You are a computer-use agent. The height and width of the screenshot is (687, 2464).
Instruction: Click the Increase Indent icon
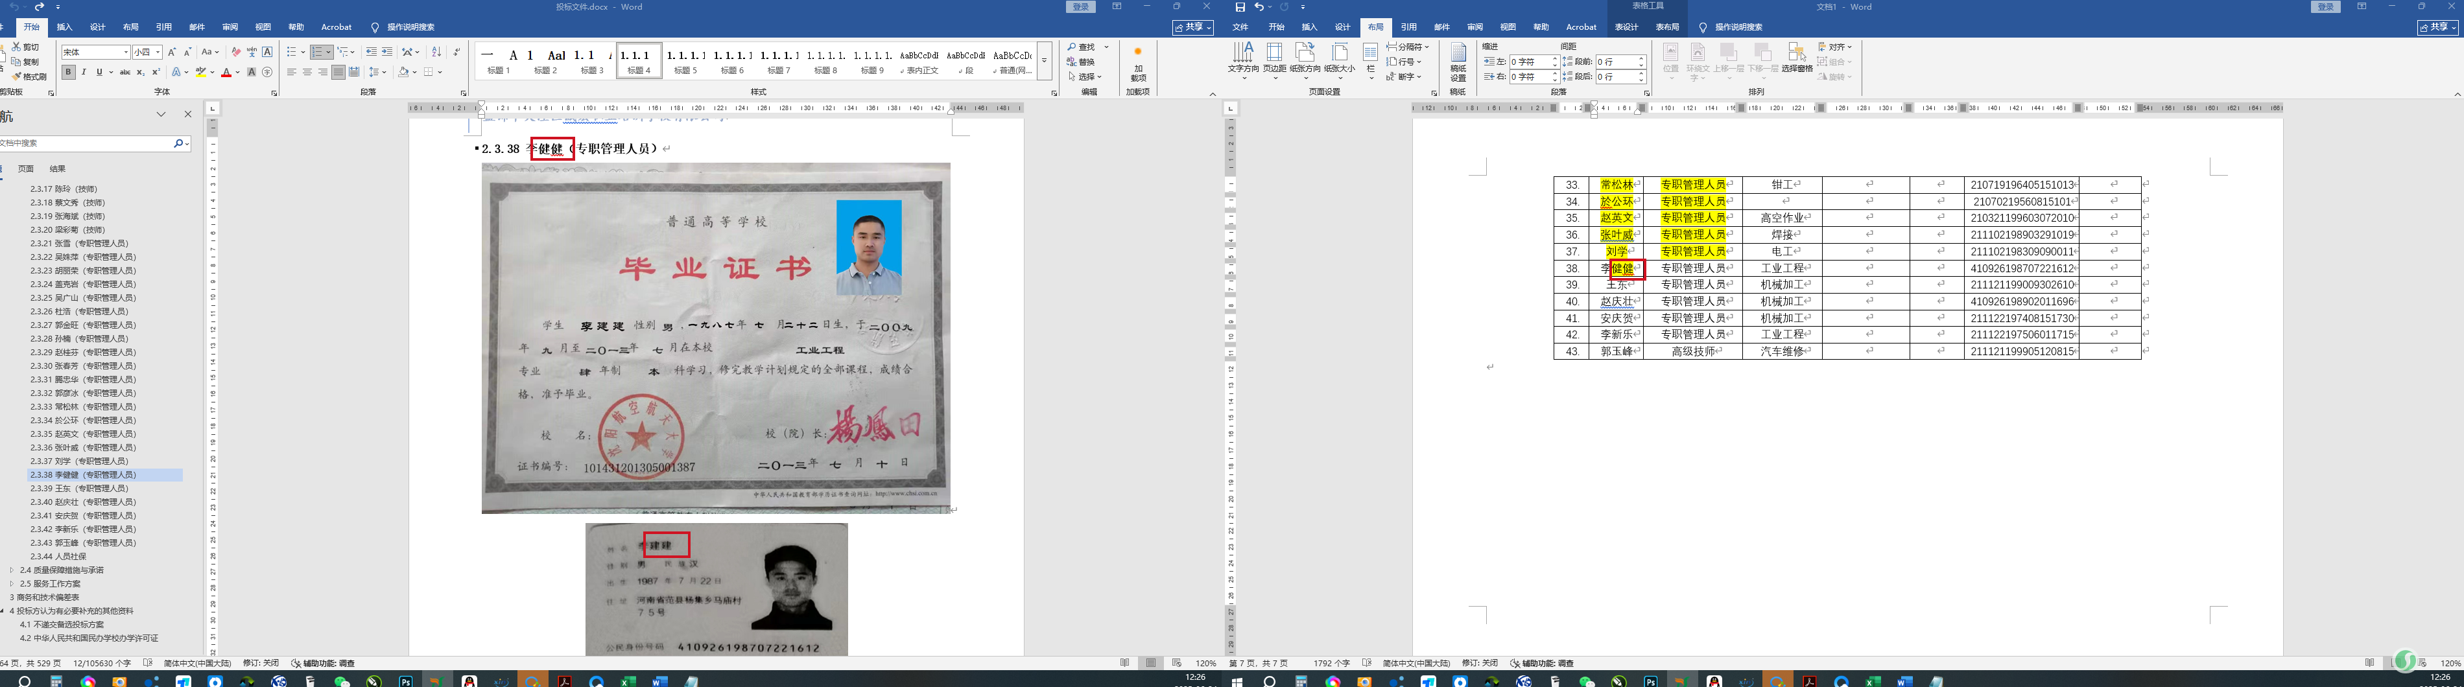386,52
